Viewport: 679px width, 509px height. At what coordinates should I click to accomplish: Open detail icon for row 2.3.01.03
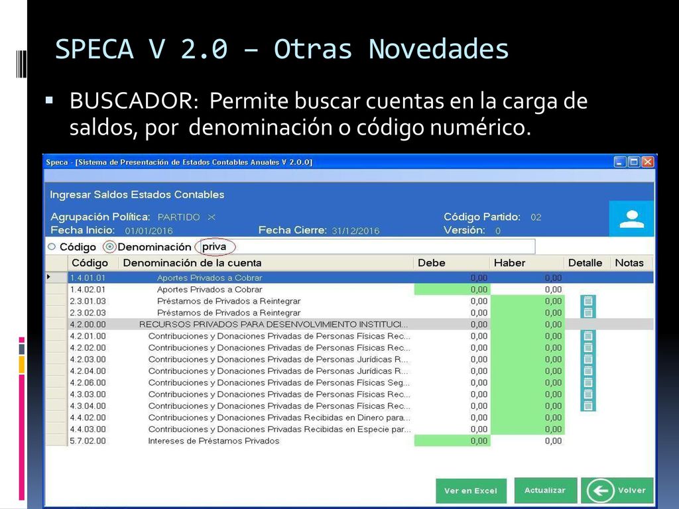pyautogui.click(x=588, y=301)
